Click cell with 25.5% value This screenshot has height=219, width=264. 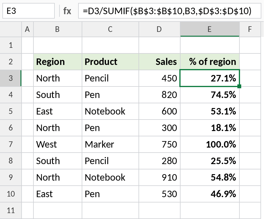(x=210, y=161)
